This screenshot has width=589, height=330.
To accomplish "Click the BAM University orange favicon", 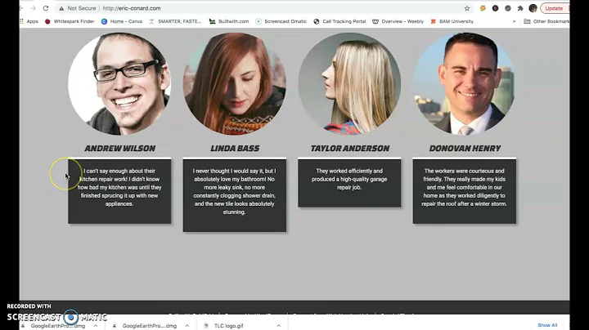I will coord(433,21).
